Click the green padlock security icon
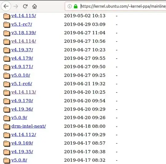The image size is (166, 164). tap(76, 6)
